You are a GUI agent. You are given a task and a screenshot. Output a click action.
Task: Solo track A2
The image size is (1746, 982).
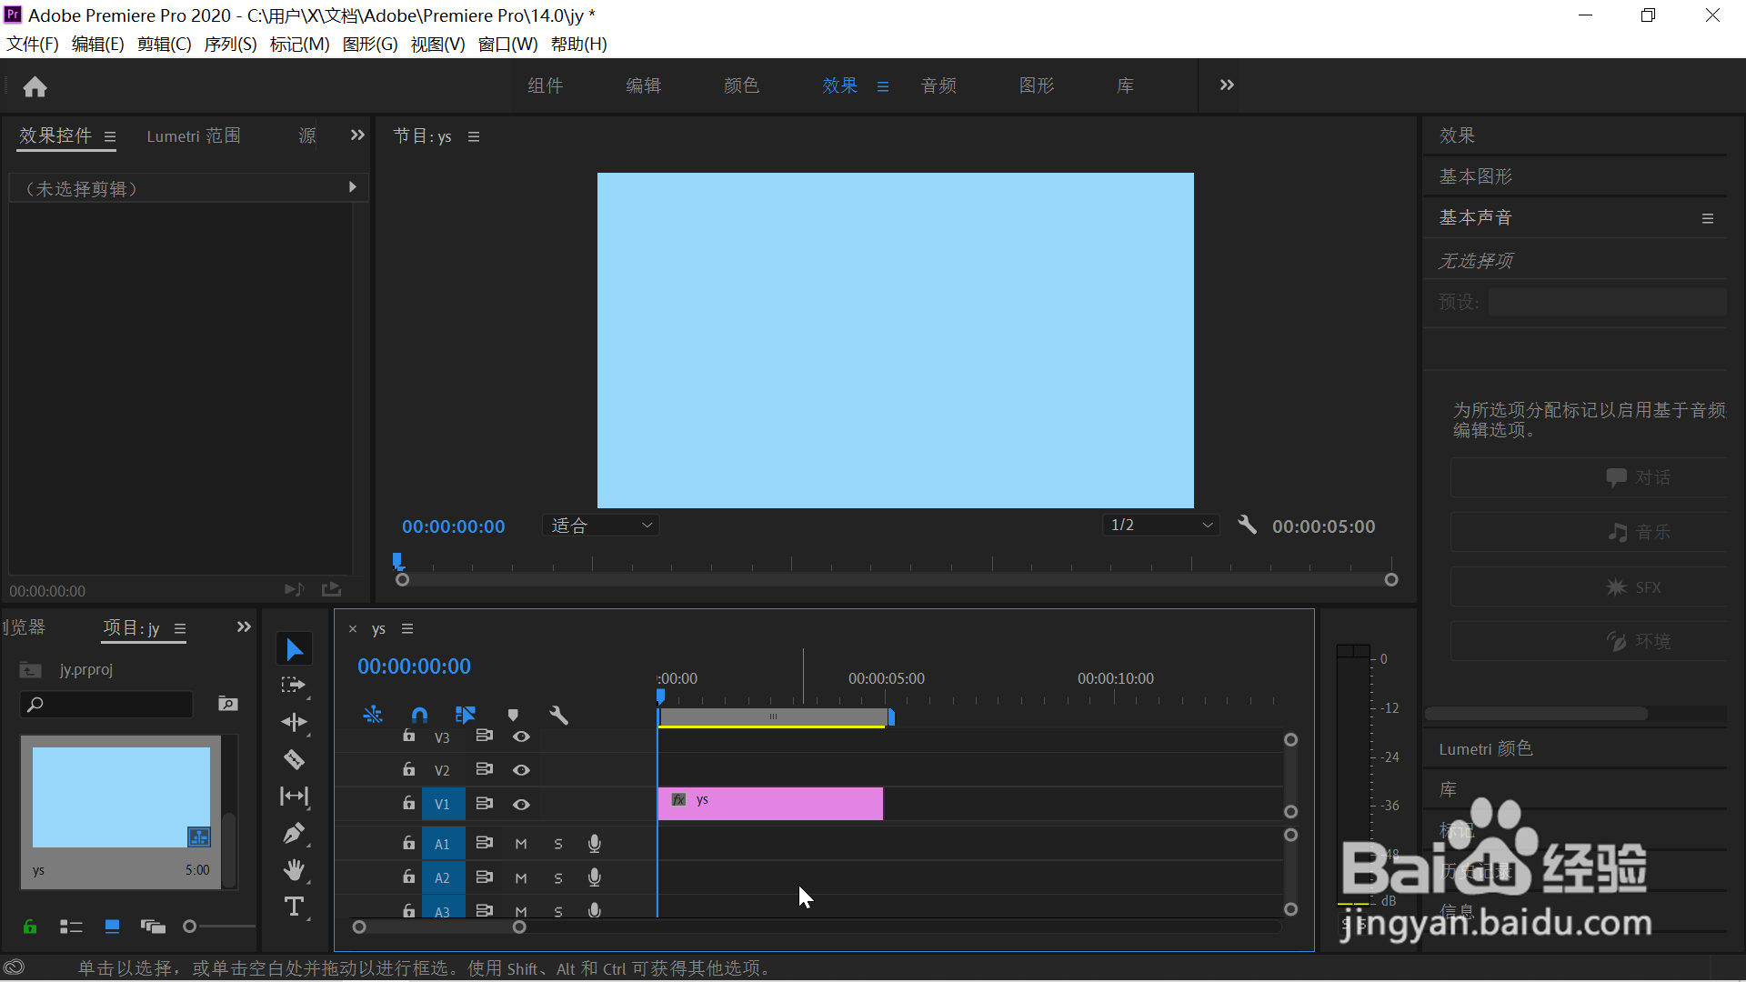558,878
